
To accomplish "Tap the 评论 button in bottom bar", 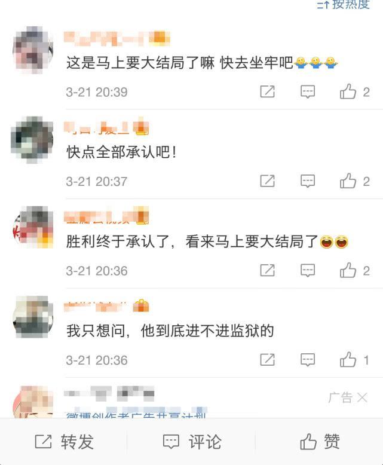I will (192, 442).
